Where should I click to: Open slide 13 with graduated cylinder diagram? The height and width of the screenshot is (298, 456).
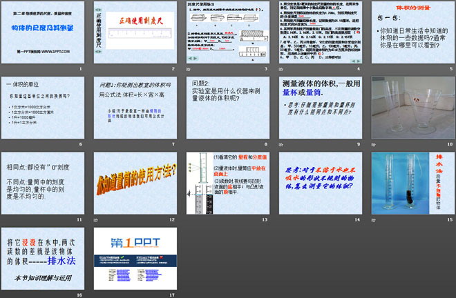coord(228,183)
